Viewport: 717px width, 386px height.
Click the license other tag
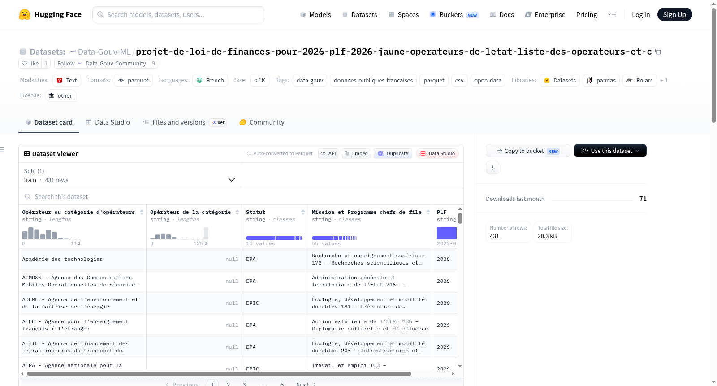pyautogui.click(x=60, y=95)
